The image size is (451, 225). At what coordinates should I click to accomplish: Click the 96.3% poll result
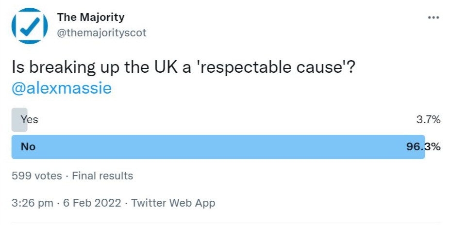[423, 146]
